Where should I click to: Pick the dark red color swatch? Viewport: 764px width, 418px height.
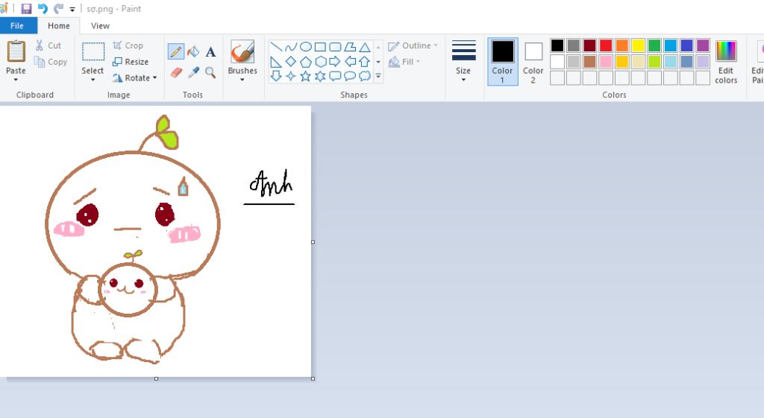[589, 45]
